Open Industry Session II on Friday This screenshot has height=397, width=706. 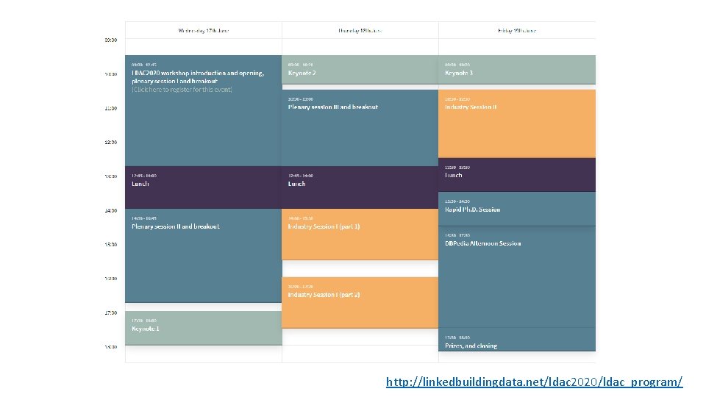point(517,124)
